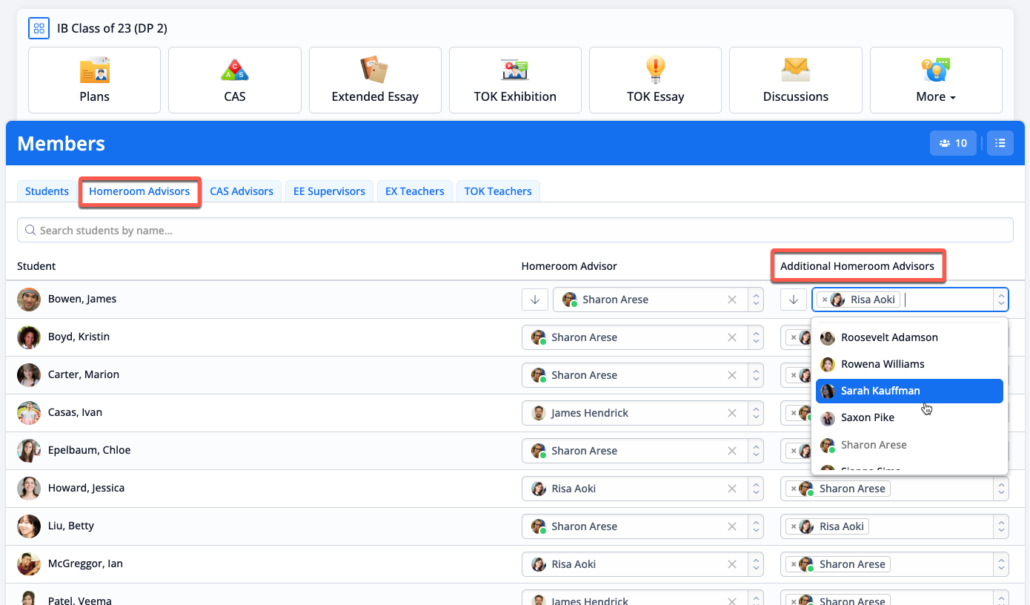Expand the More dropdown menu
The image size is (1030, 605).
click(935, 80)
